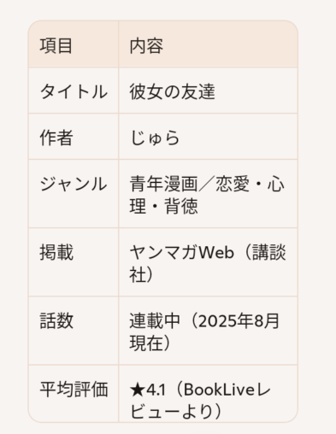Select the 平均評価 row label

tap(74, 390)
